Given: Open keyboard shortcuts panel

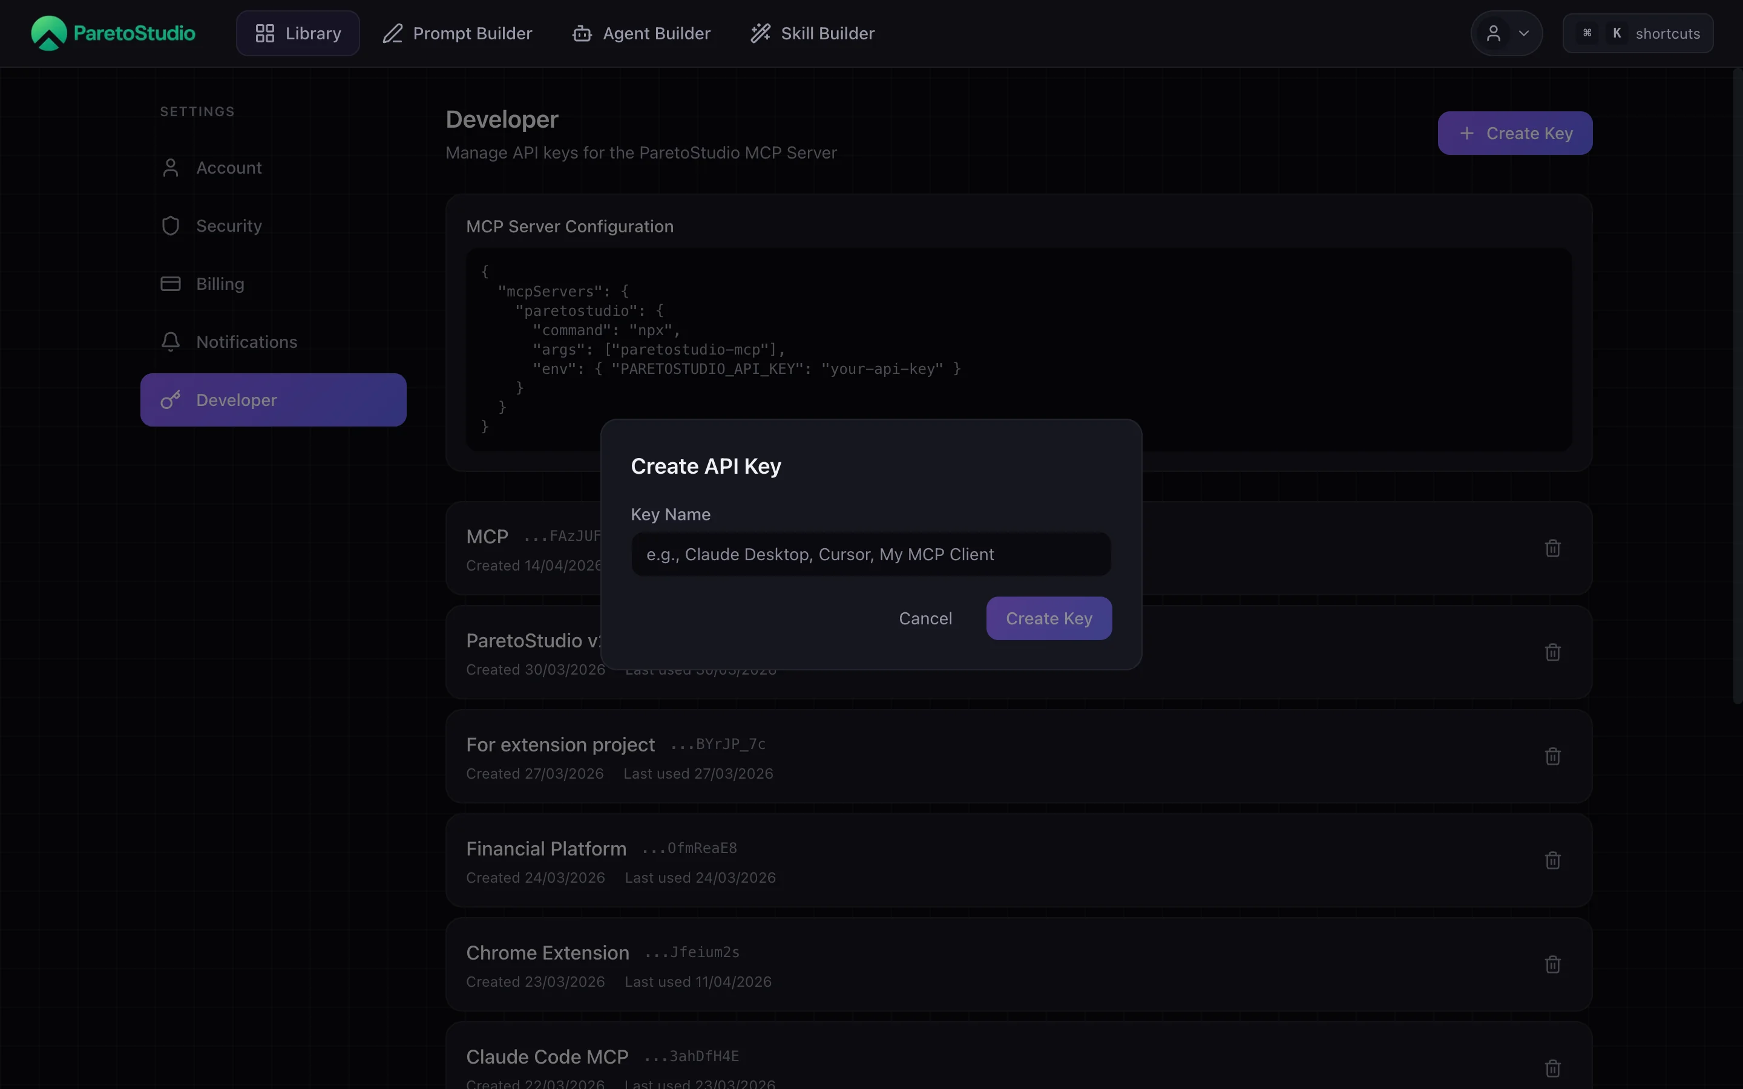Looking at the screenshot, I should [1638, 33].
